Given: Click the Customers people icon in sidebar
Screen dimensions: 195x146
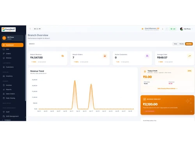Looking at the screenshot, I should click(x=4, y=67).
